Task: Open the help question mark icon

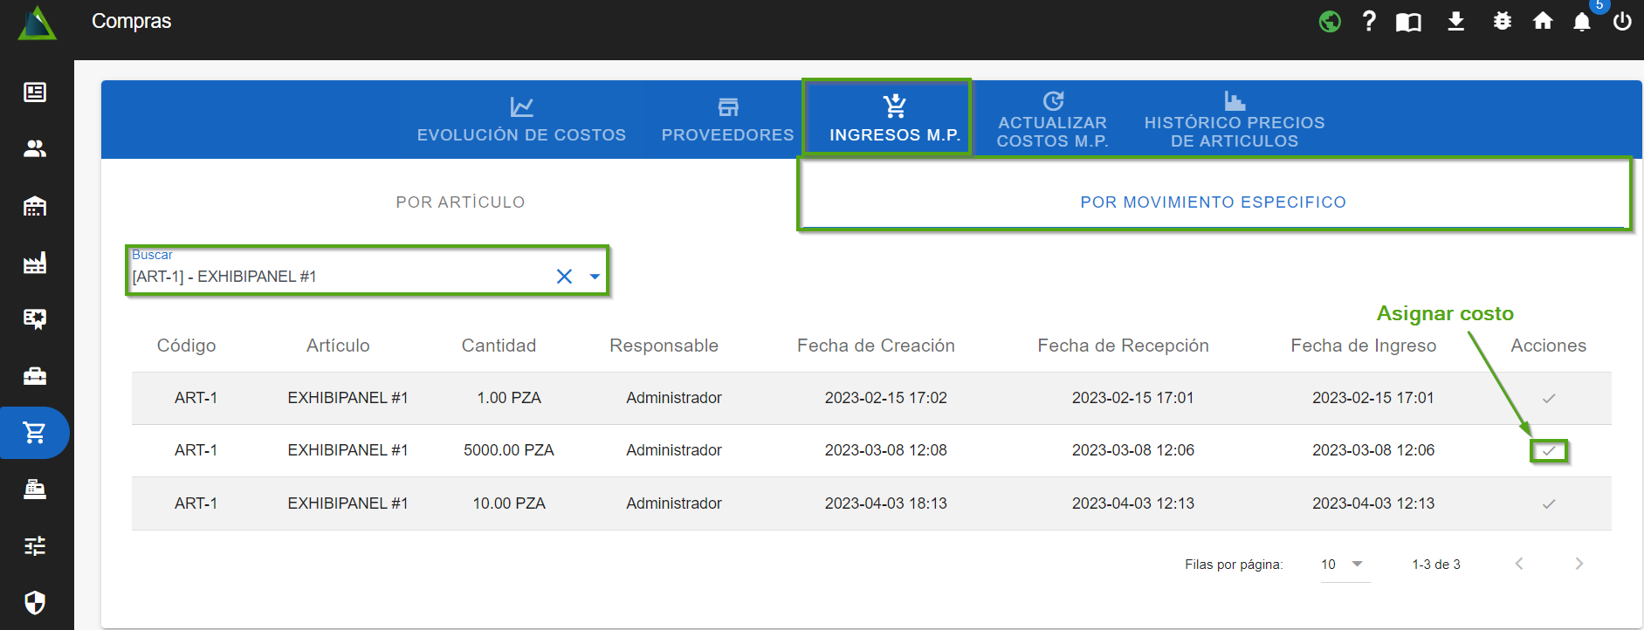Action: point(1369,22)
